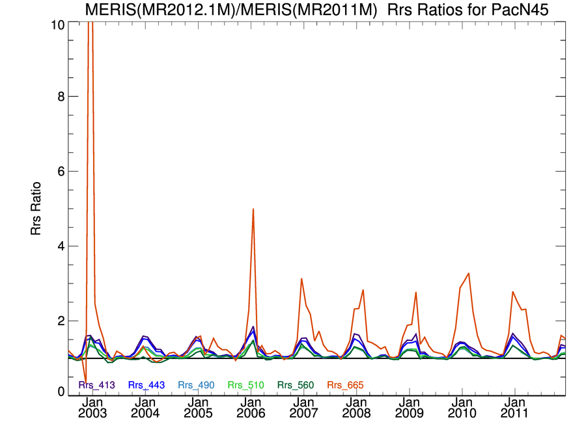The height and width of the screenshot is (439, 586).
Task: Click the Jan 2011 x-axis label
Action: [514, 408]
